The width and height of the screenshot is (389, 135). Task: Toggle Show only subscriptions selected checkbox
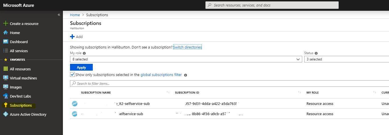(x=72, y=75)
